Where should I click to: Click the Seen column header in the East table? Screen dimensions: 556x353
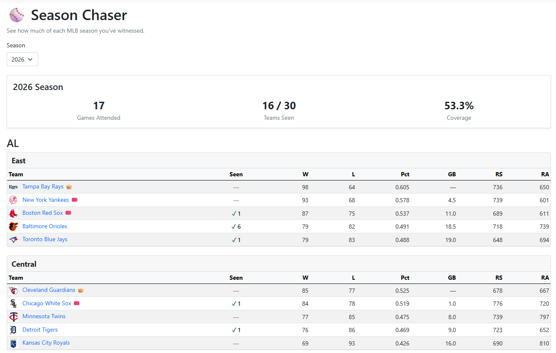click(x=236, y=174)
